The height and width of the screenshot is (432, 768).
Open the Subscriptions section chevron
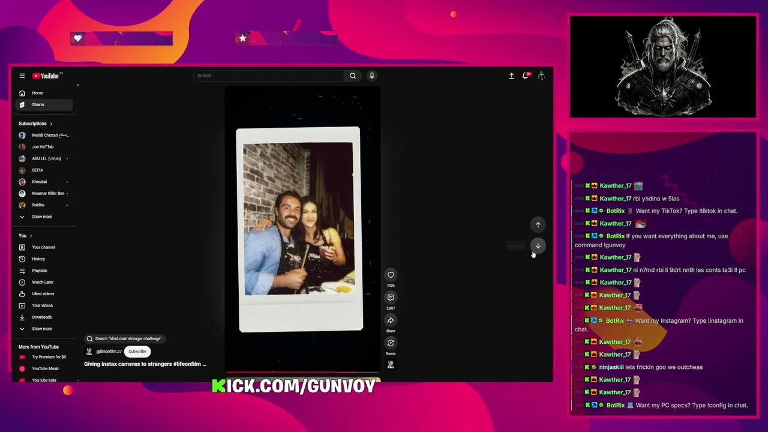(x=51, y=124)
